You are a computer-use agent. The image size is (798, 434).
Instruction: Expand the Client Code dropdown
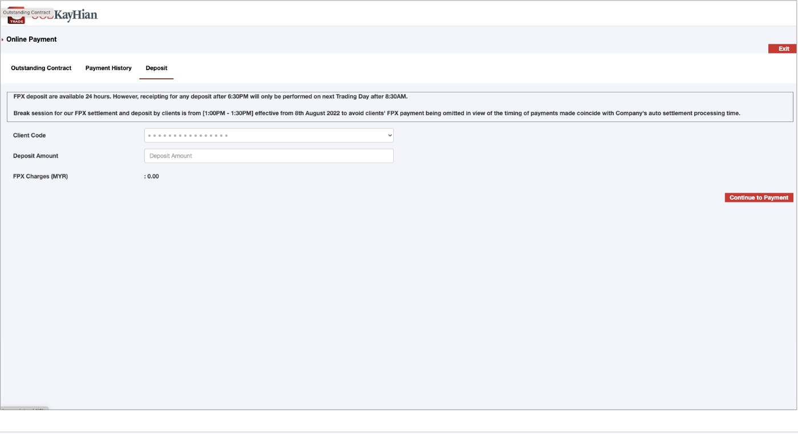coord(269,135)
